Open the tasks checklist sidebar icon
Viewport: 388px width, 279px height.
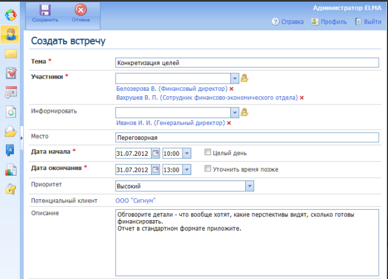10,73
